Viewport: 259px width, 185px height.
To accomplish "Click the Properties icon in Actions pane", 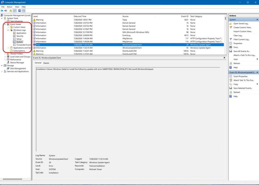I will [231, 43].
